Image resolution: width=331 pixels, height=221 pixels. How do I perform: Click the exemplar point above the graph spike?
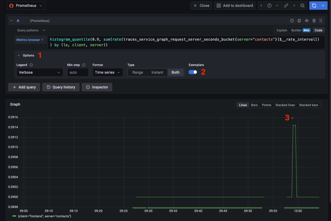[x=292, y=118]
